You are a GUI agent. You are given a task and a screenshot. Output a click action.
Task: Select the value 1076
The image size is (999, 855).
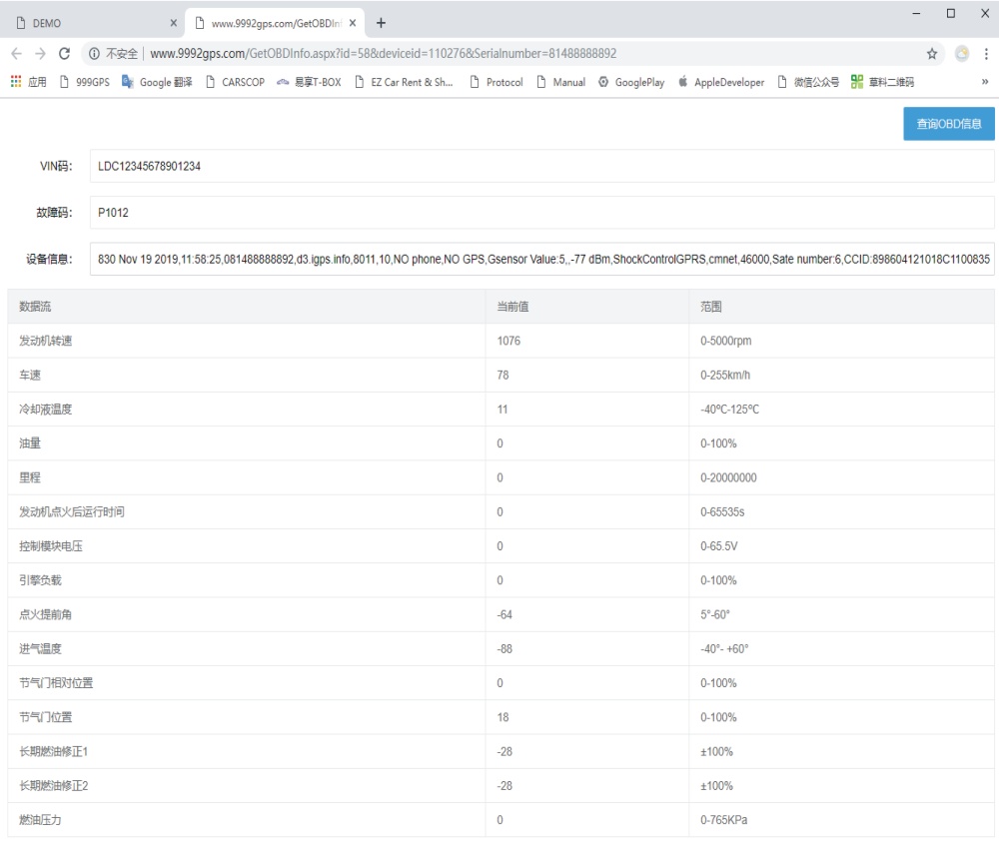[x=508, y=341]
